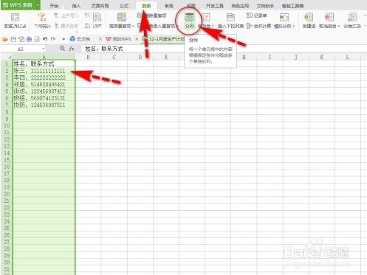Open the 公式 (Formulas) ribbon tab
367x275 pixels.
point(124,6)
